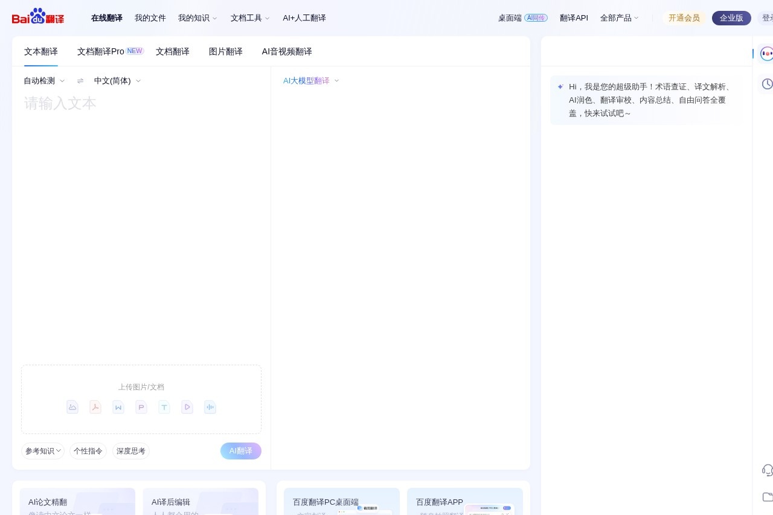Switch to 图片翻译 tab

(226, 51)
